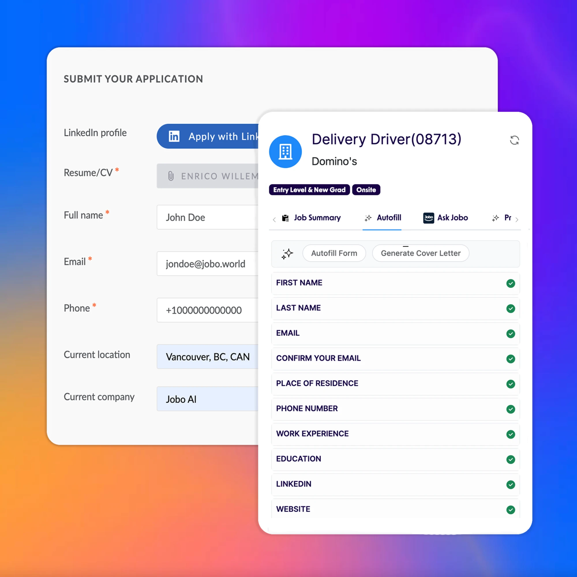577x577 pixels.
Task: Expand the EDUCATION field row
Action: pyautogui.click(x=388, y=459)
